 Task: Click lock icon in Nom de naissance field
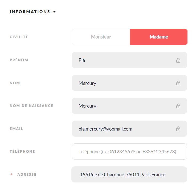point(178,106)
